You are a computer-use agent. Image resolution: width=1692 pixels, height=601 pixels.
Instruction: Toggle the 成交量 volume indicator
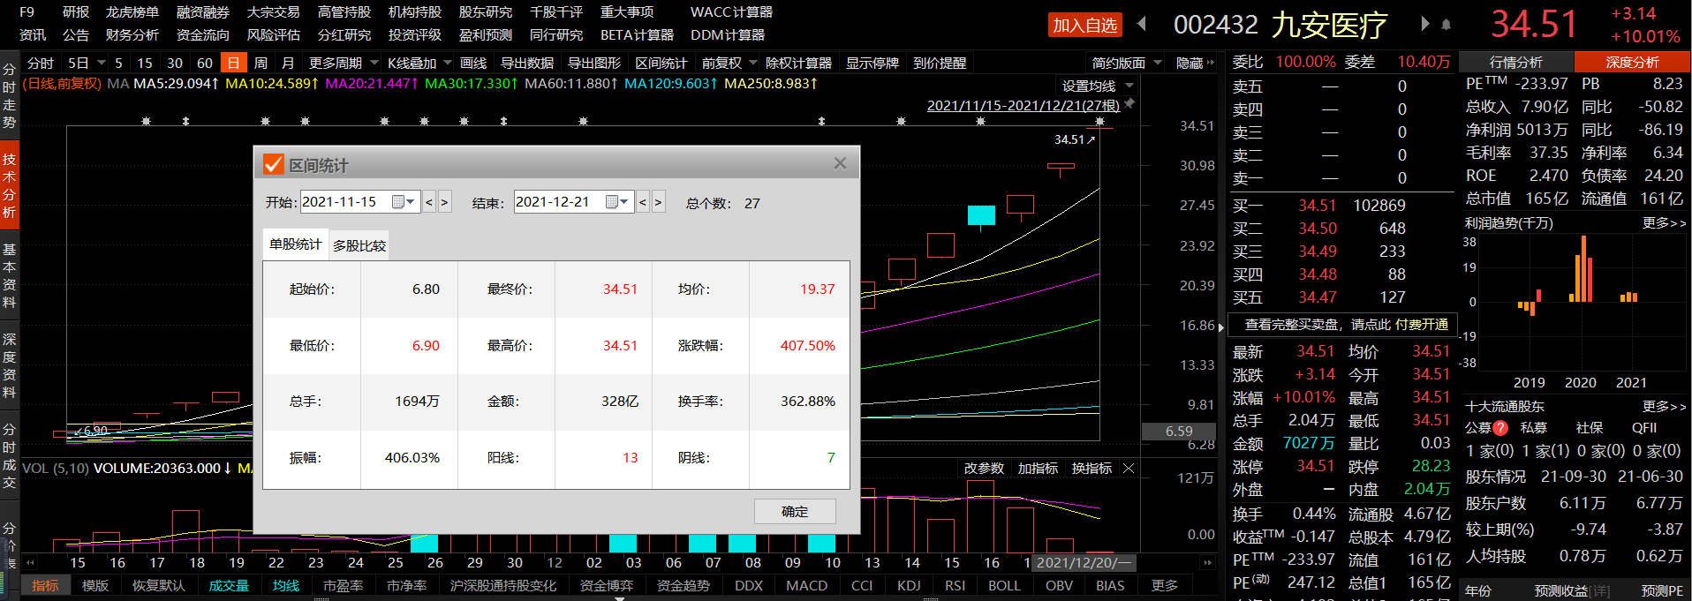(229, 586)
